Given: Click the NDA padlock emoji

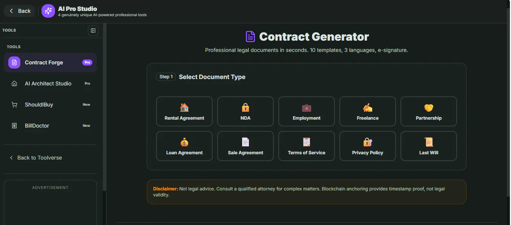Looking at the screenshot, I should (246, 108).
